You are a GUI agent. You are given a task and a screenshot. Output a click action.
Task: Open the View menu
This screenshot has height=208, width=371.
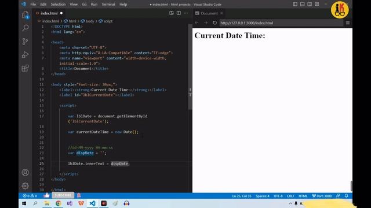click(x=74, y=4)
